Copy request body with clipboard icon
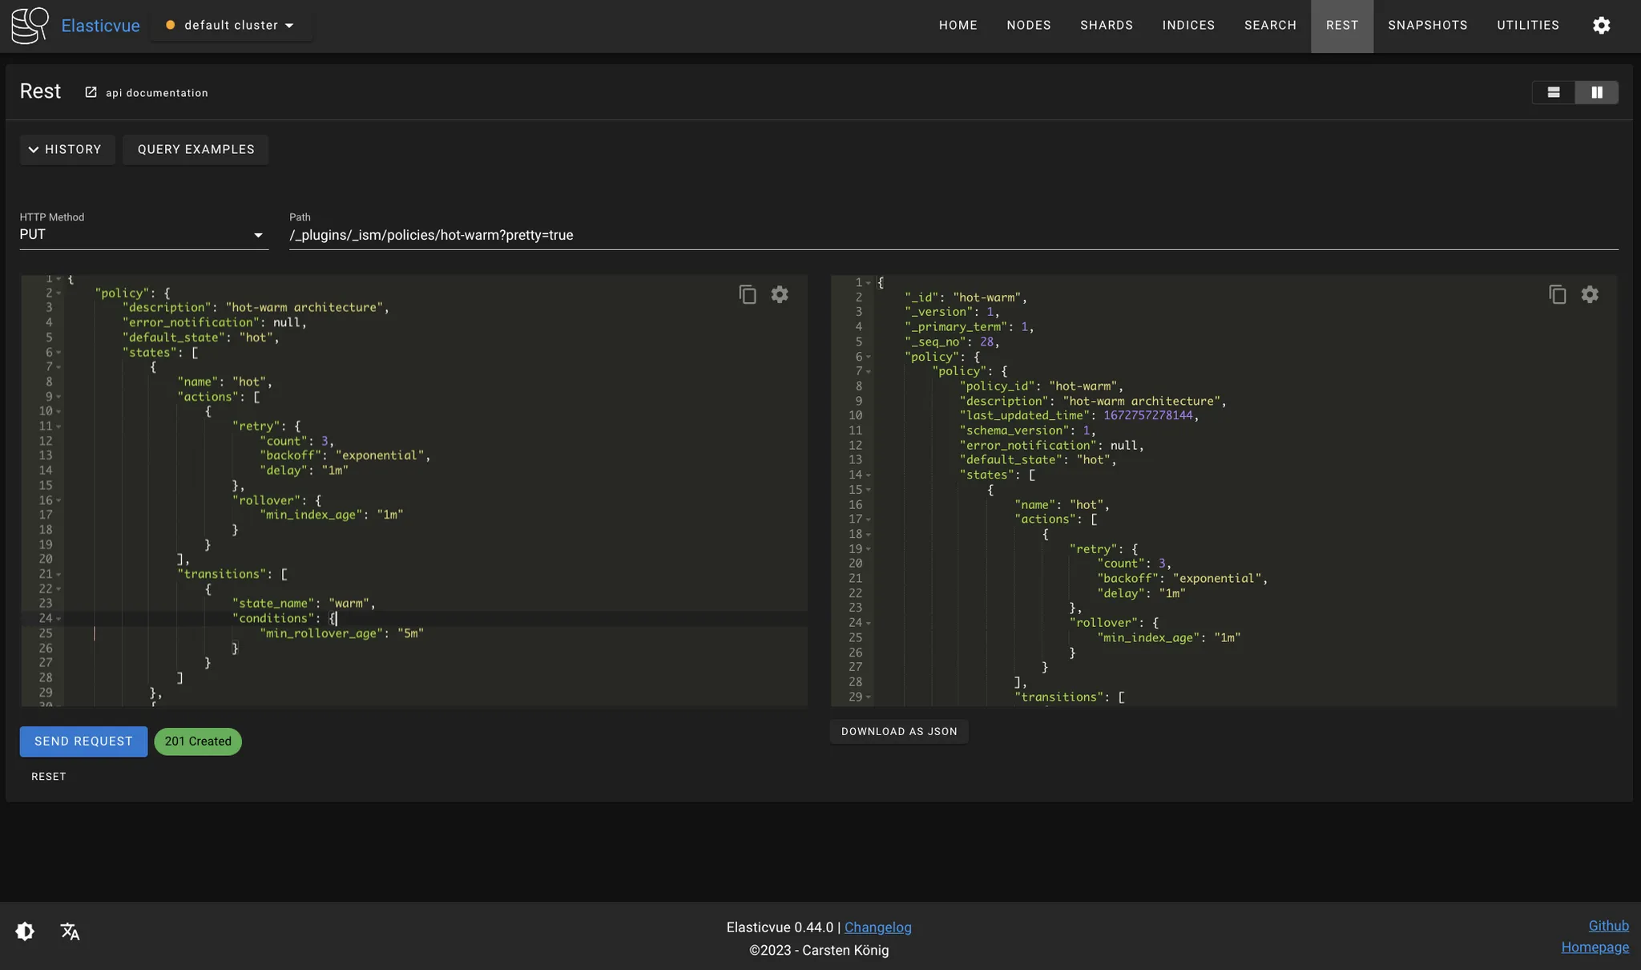1641x970 pixels. (x=747, y=295)
